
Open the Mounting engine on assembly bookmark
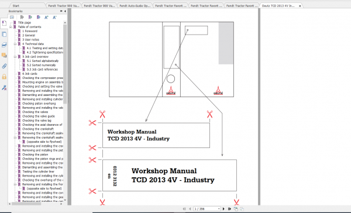click(43, 82)
